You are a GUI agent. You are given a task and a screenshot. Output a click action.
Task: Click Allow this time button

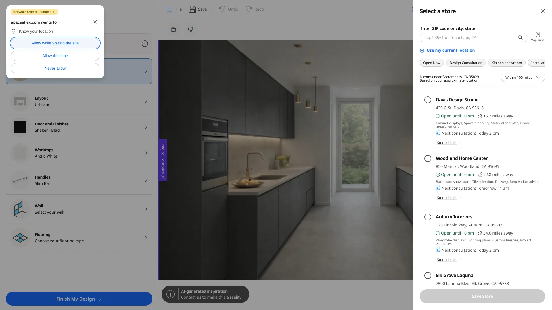click(55, 56)
